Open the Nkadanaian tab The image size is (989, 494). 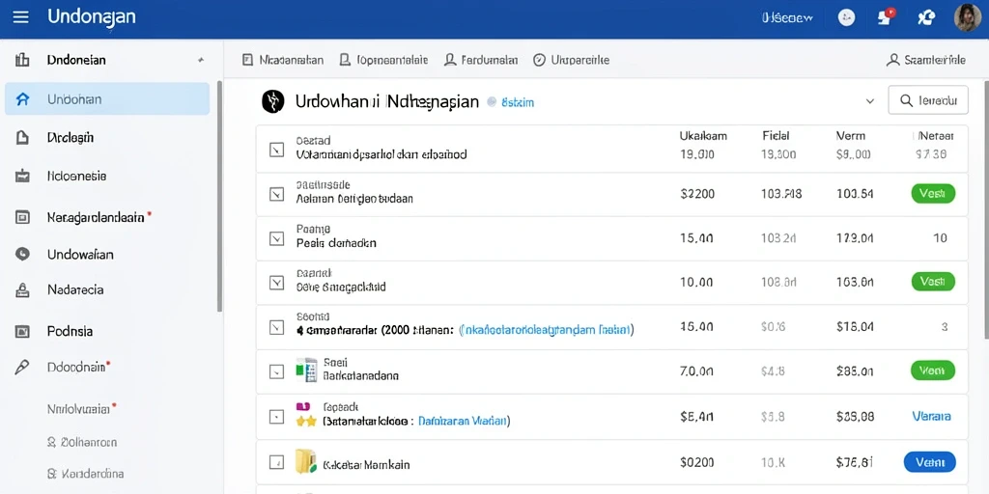[283, 60]
